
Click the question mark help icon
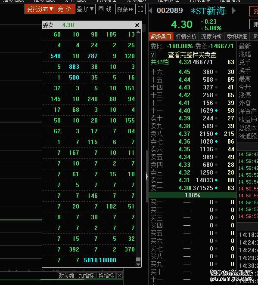pos(152,55)
